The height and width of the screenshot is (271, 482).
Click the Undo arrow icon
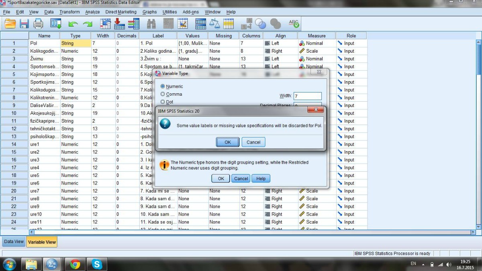tap(73, 24)
